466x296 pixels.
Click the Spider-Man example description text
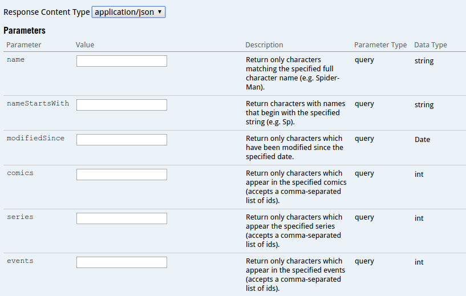[x=293, y=73]
